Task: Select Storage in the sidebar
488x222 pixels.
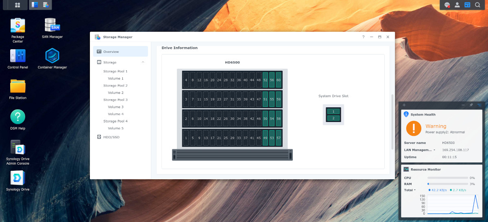Action: coord(120,62)
